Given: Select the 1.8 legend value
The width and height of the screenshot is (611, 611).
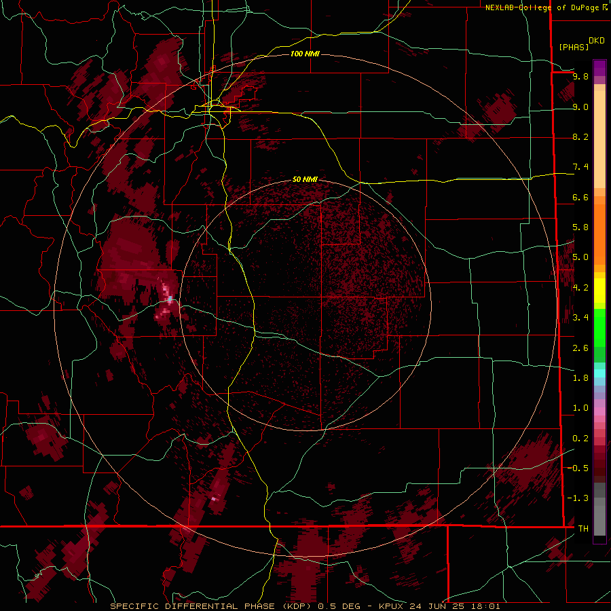Looking at the screenshot, I should 580,378.
